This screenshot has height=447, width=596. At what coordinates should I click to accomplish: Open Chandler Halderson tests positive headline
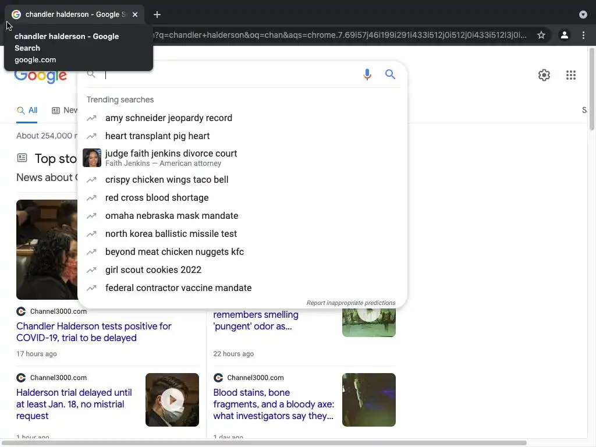pos(94,332)
